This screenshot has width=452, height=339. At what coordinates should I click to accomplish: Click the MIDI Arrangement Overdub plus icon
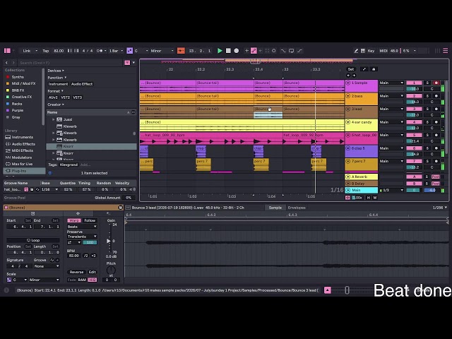[x=246, y=51]
